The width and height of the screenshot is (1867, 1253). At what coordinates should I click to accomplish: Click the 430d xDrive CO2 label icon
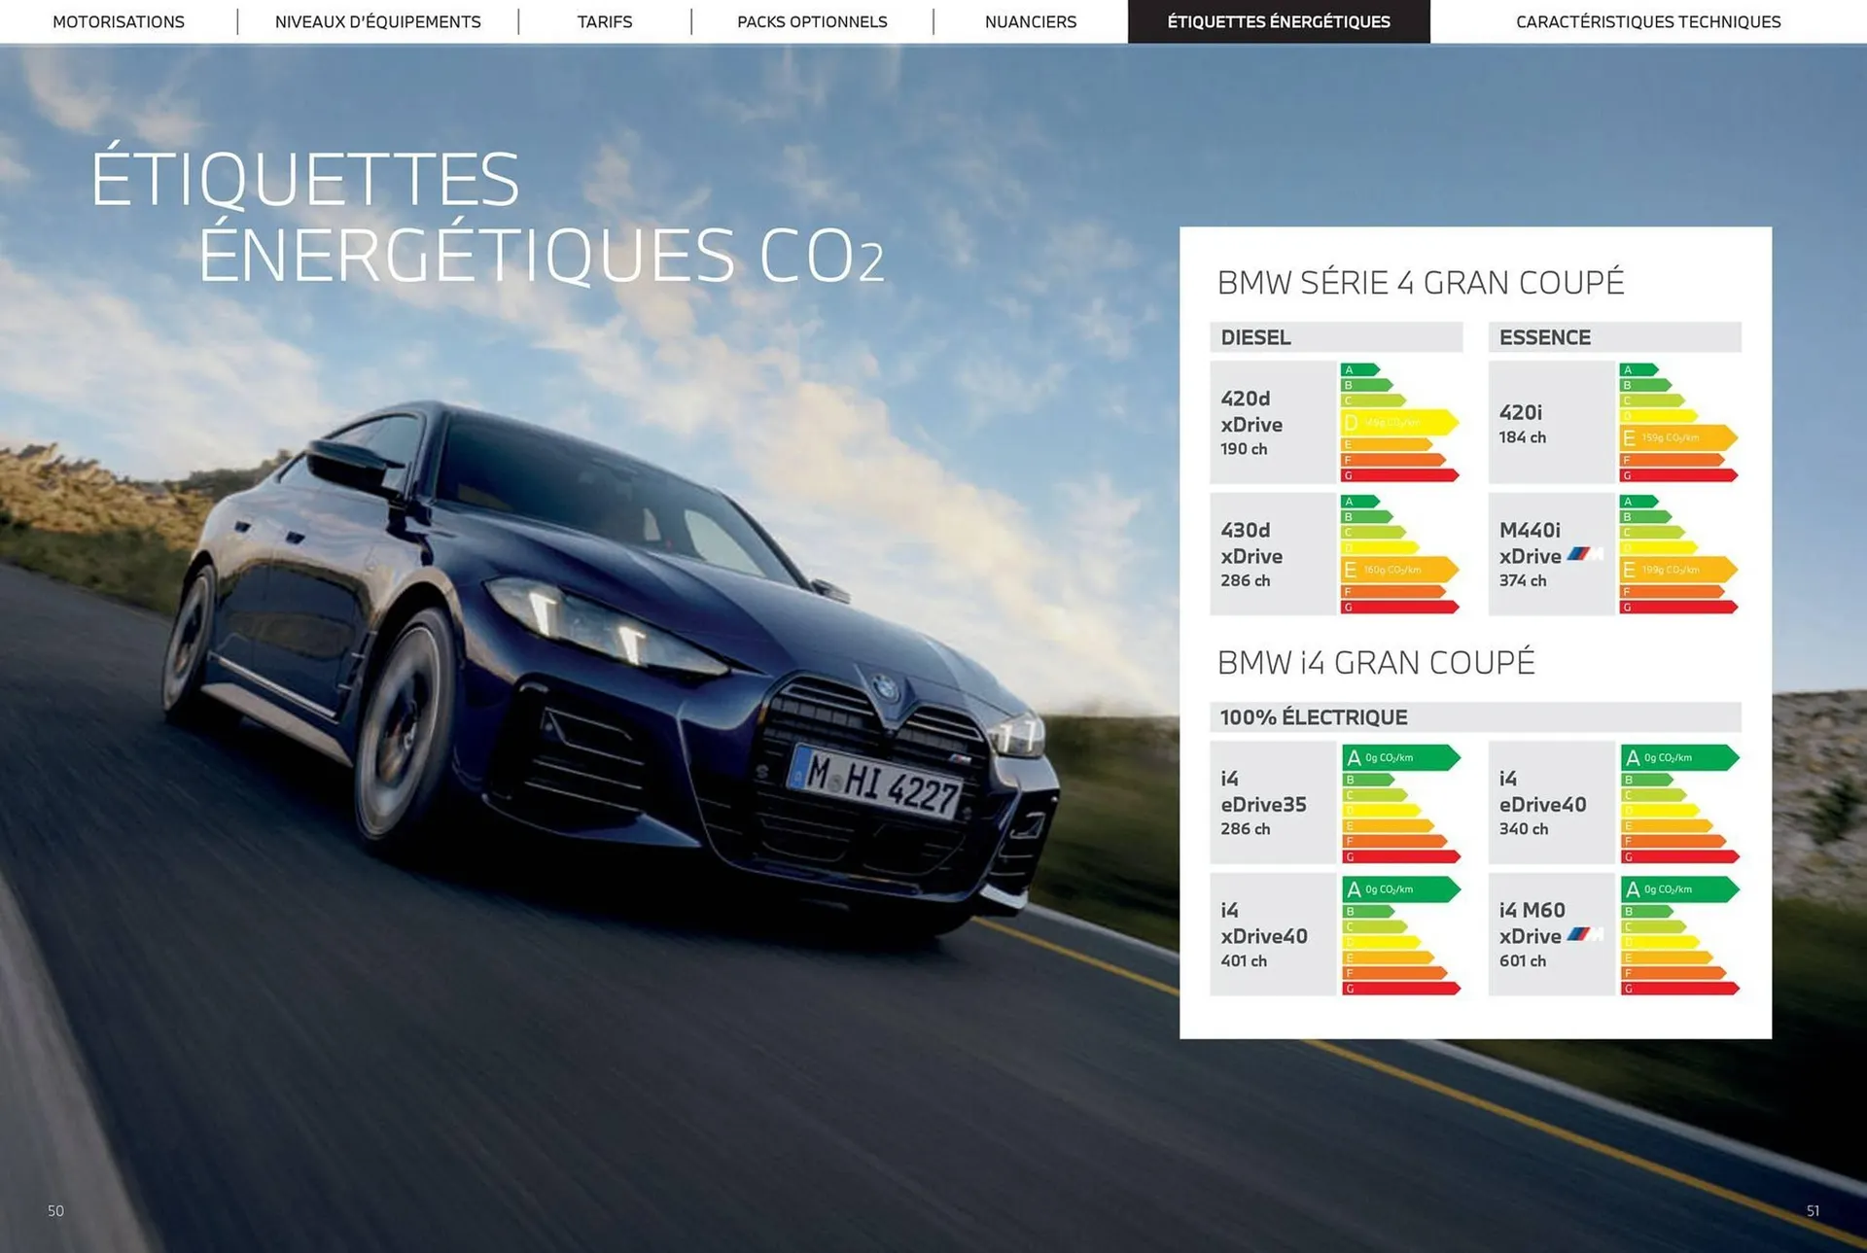pos(1398,554)
